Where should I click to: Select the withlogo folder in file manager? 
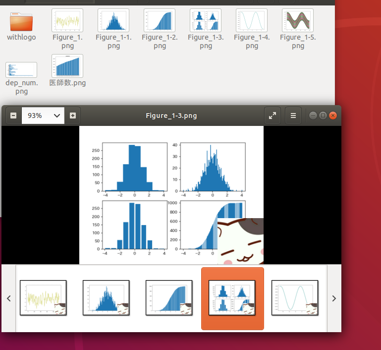[21, 27]
